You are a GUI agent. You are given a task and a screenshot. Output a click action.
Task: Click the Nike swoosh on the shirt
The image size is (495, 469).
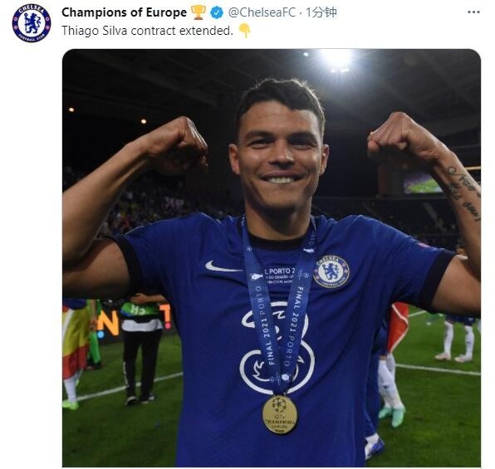coord(221,267)
